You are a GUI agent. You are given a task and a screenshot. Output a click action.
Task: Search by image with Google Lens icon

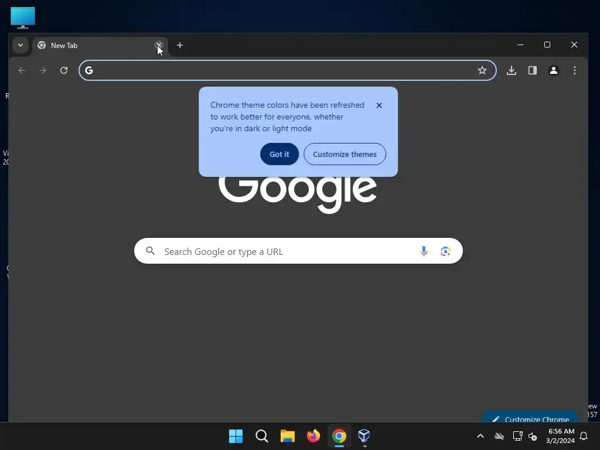[445, 251]
